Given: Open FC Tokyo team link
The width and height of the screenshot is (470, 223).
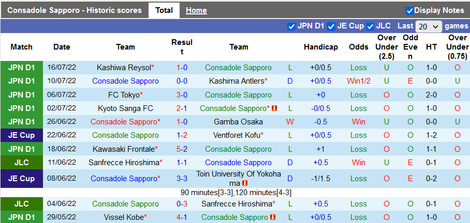Looking at the screenshot, I should pos(124,95).
